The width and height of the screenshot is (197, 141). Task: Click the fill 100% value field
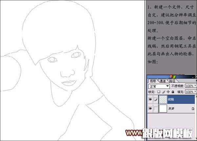point(189,92)
